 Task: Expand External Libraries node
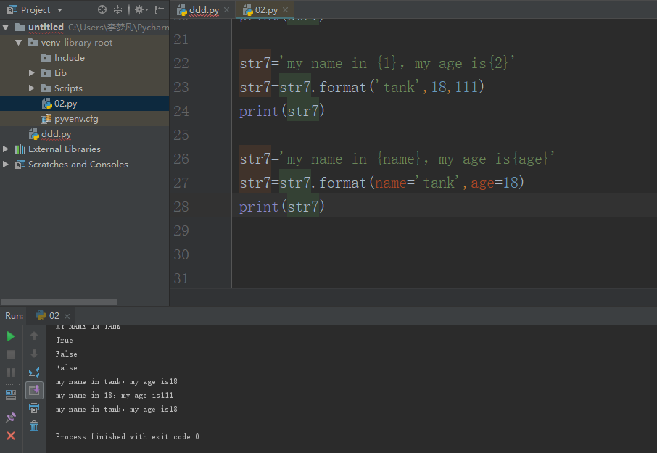pos(7,149)
